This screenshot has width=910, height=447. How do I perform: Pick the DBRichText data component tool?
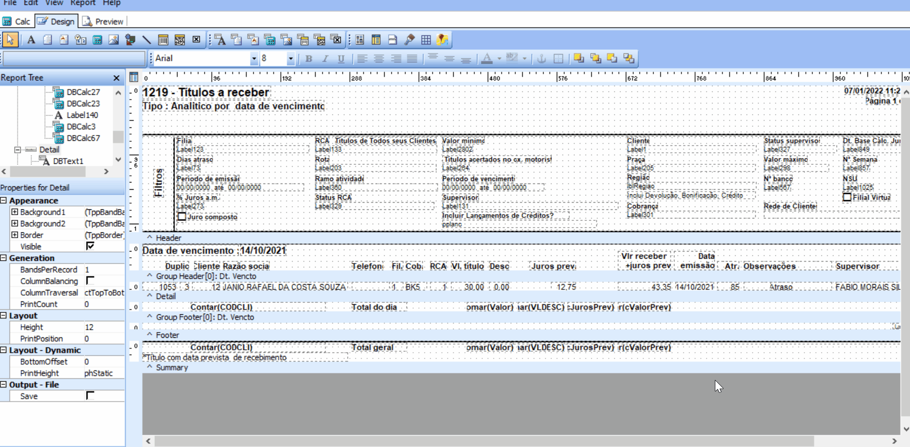tap(253, 40)
